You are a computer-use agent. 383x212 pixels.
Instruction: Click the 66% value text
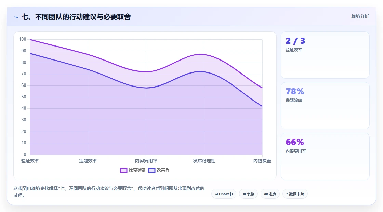point(295,142)
